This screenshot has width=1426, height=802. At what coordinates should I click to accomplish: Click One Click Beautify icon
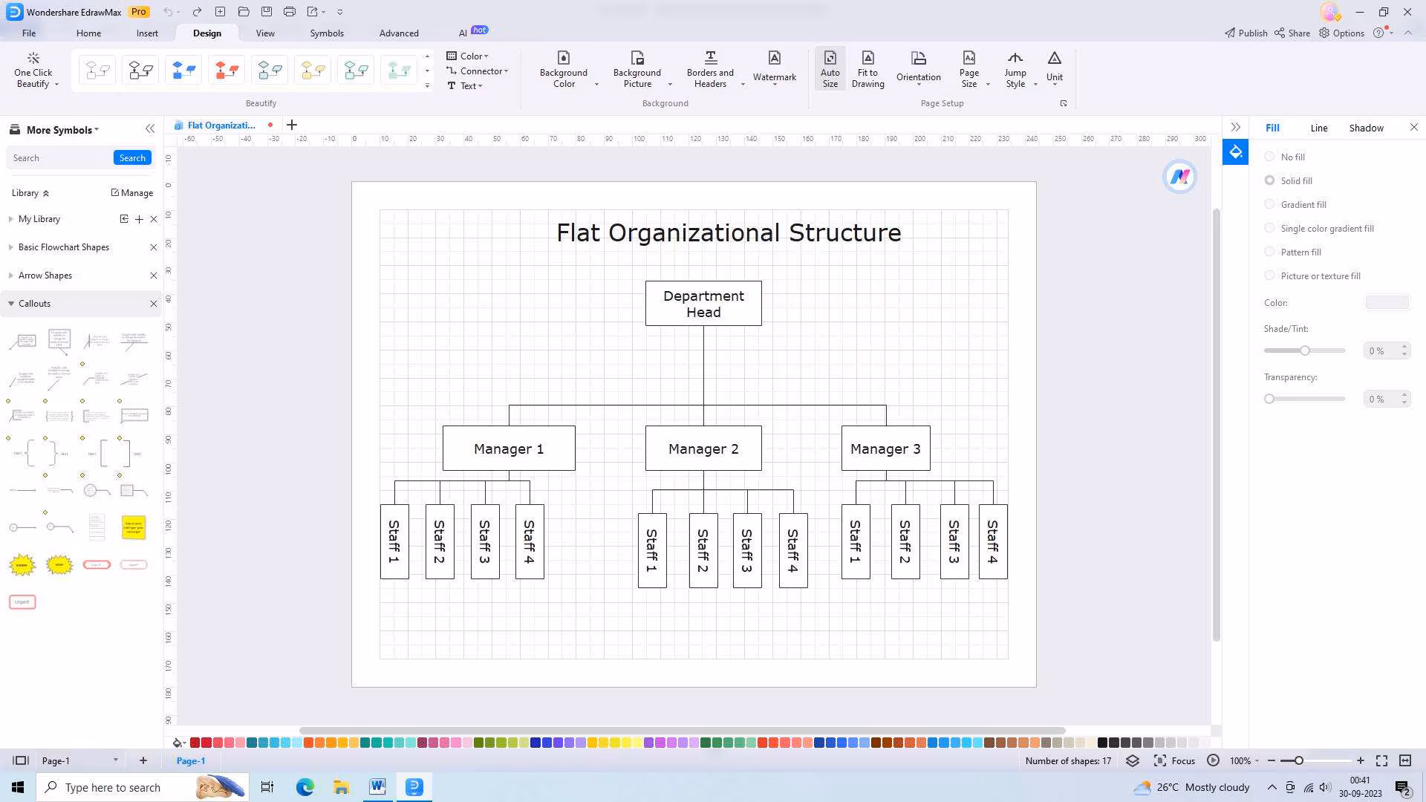pyautogui.click(x=33, y=59)
